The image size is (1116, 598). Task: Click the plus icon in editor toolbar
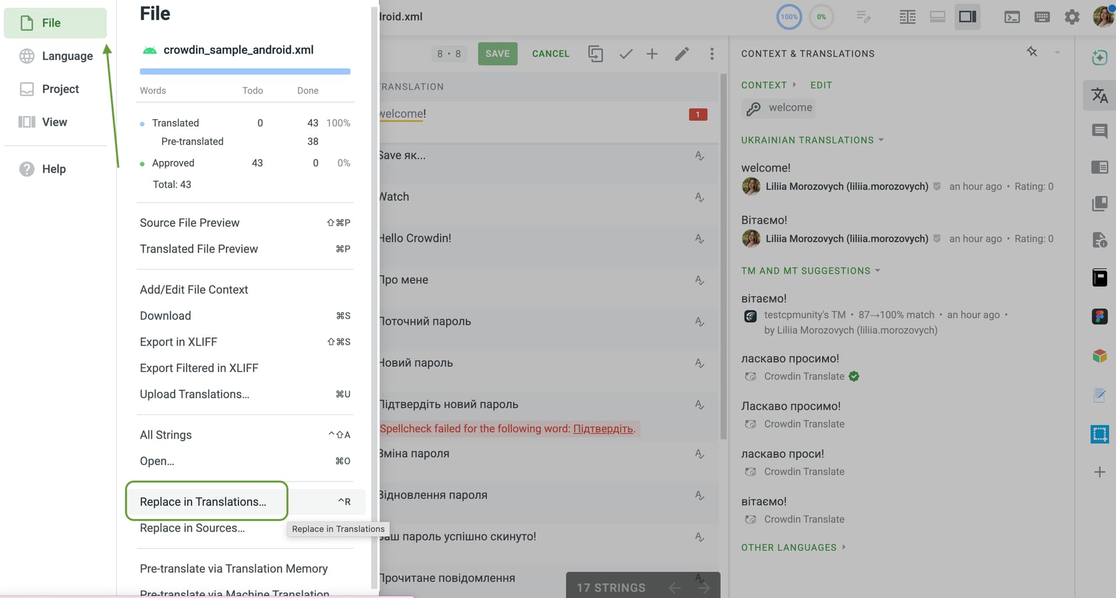click(652, 54)
